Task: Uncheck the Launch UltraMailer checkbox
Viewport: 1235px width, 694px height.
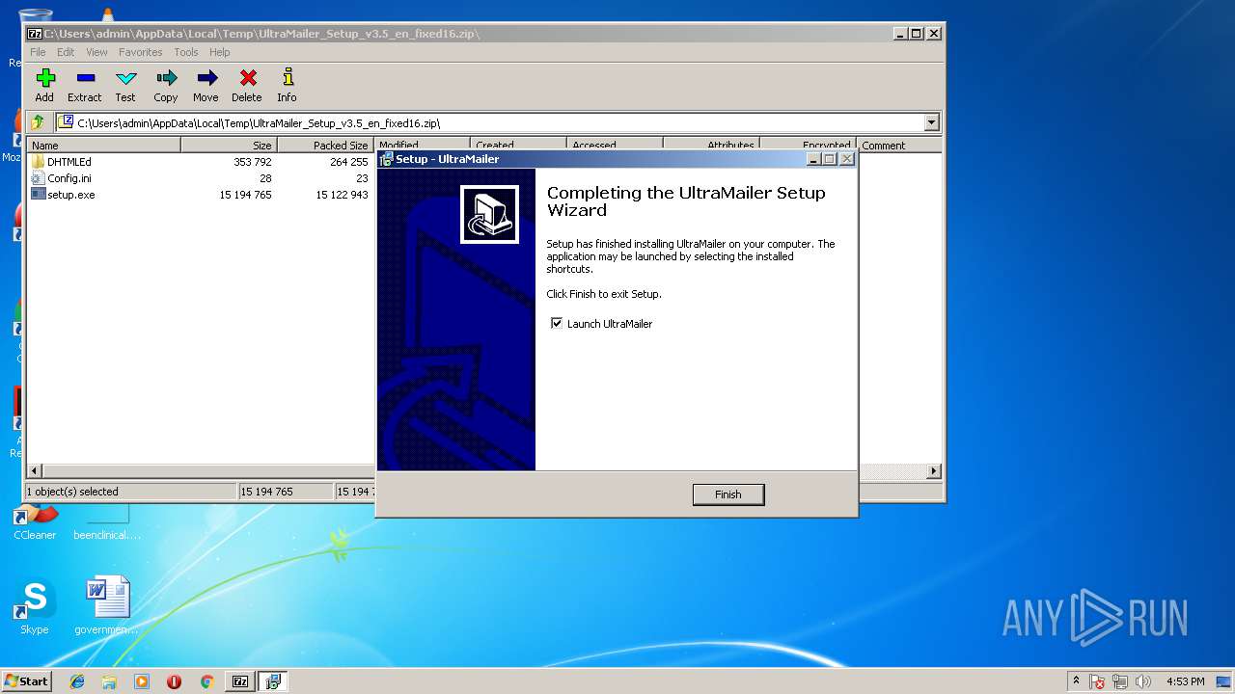Action: tap(557, 323)
